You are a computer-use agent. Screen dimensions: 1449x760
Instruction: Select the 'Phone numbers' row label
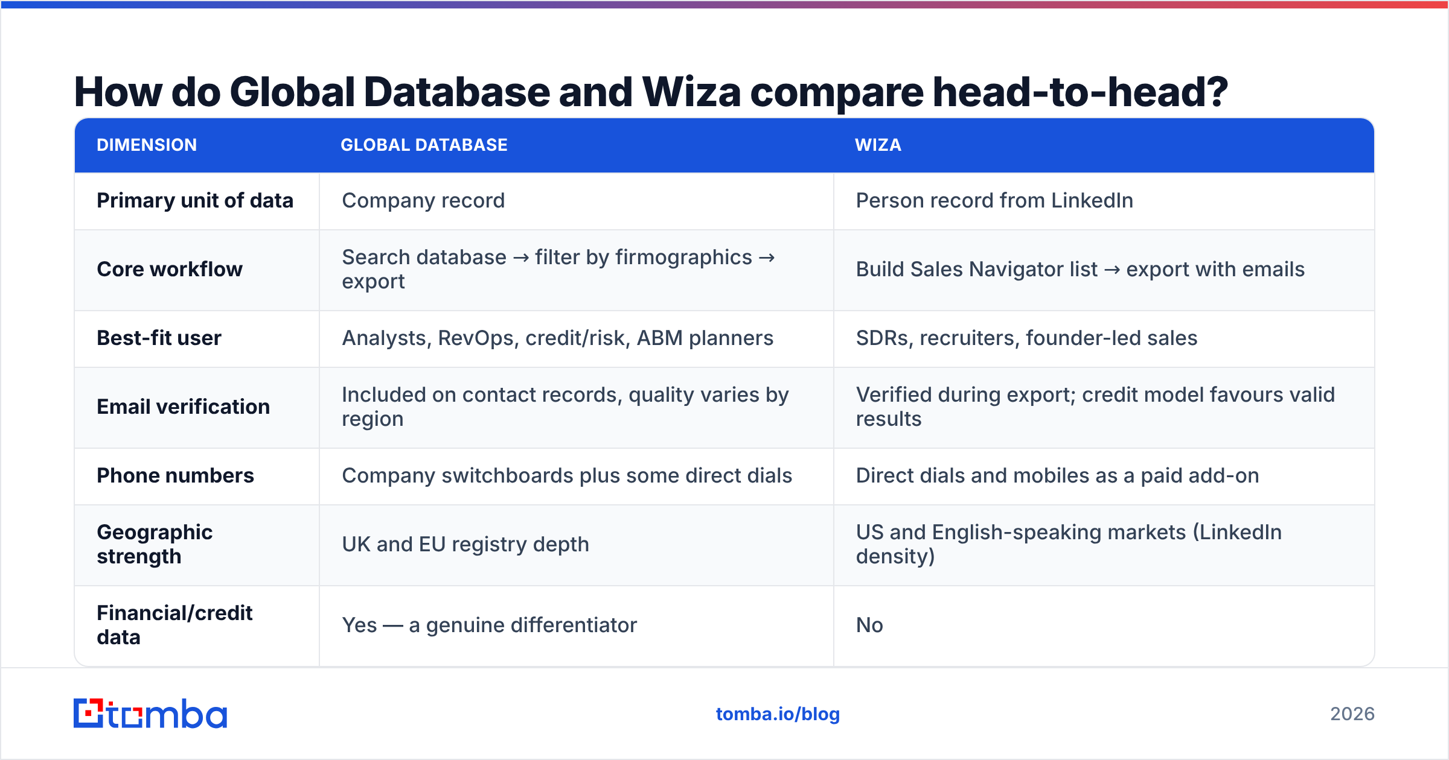click(x=176, y=475)
